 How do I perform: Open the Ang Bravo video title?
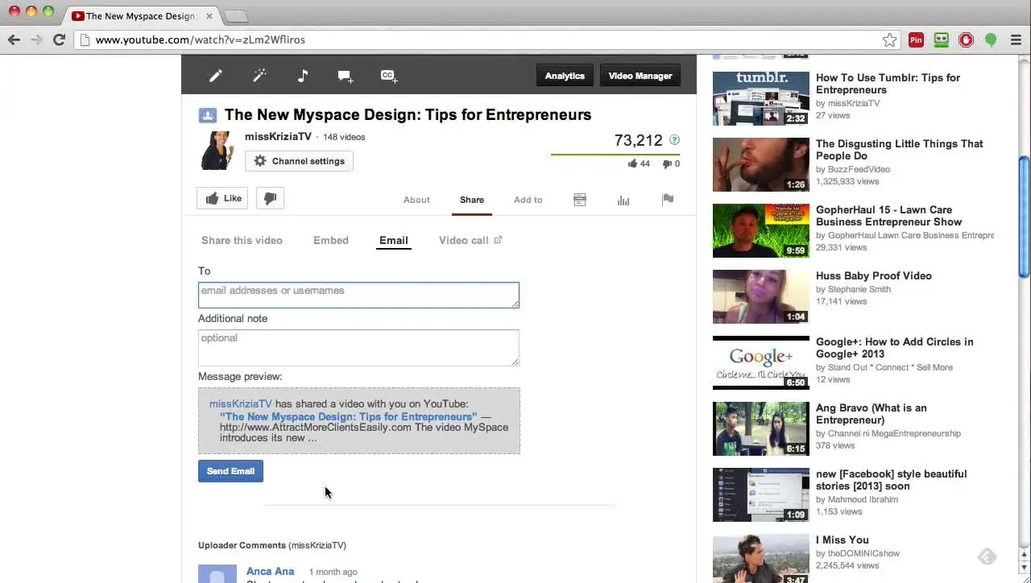[872, 414]
